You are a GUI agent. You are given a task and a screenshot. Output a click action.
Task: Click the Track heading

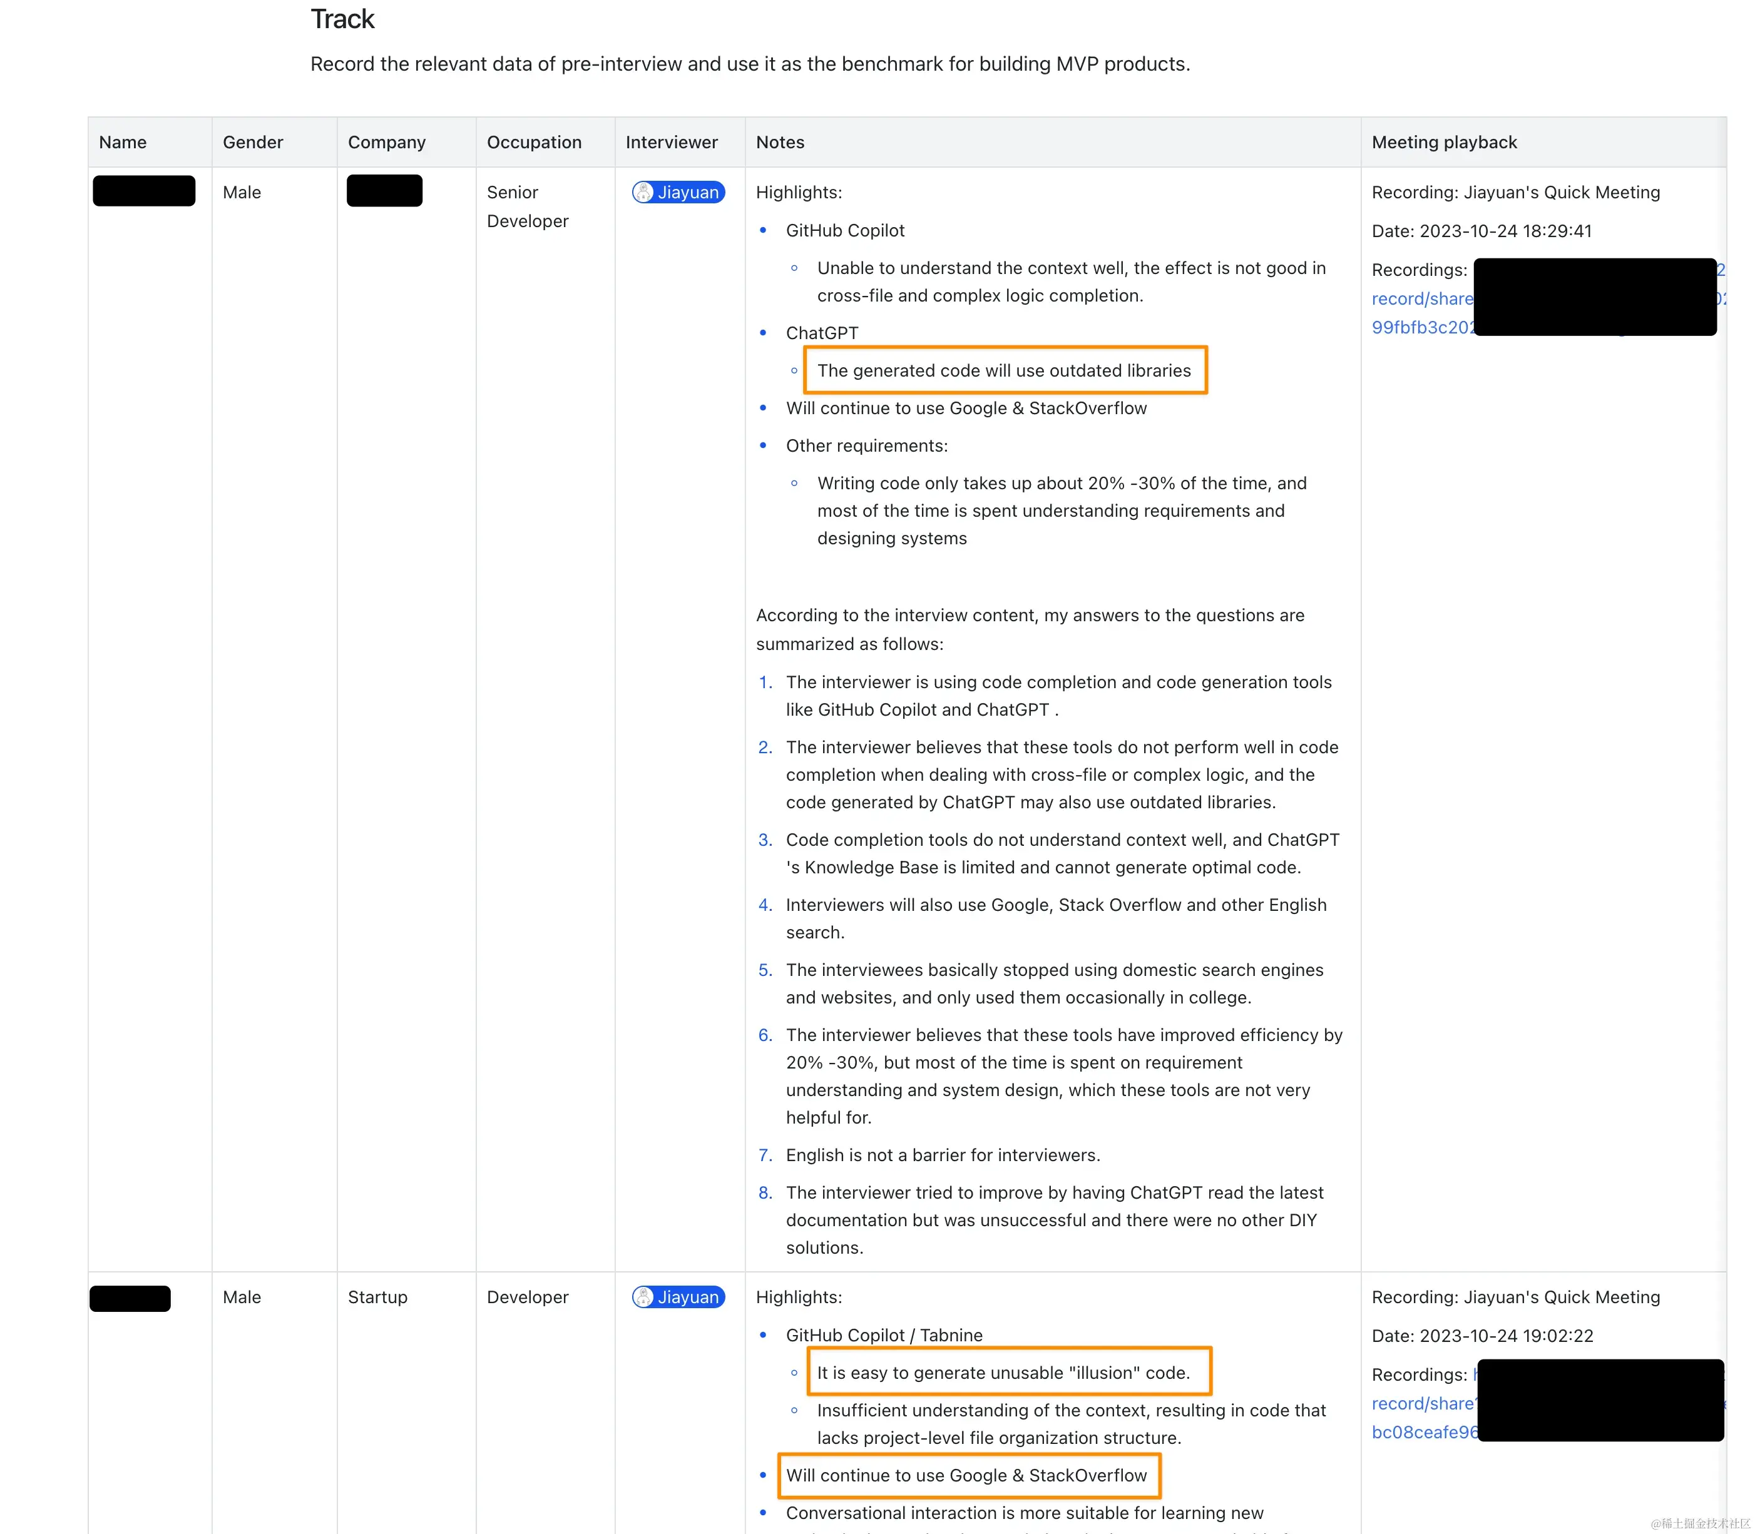(x=342, y=19)
